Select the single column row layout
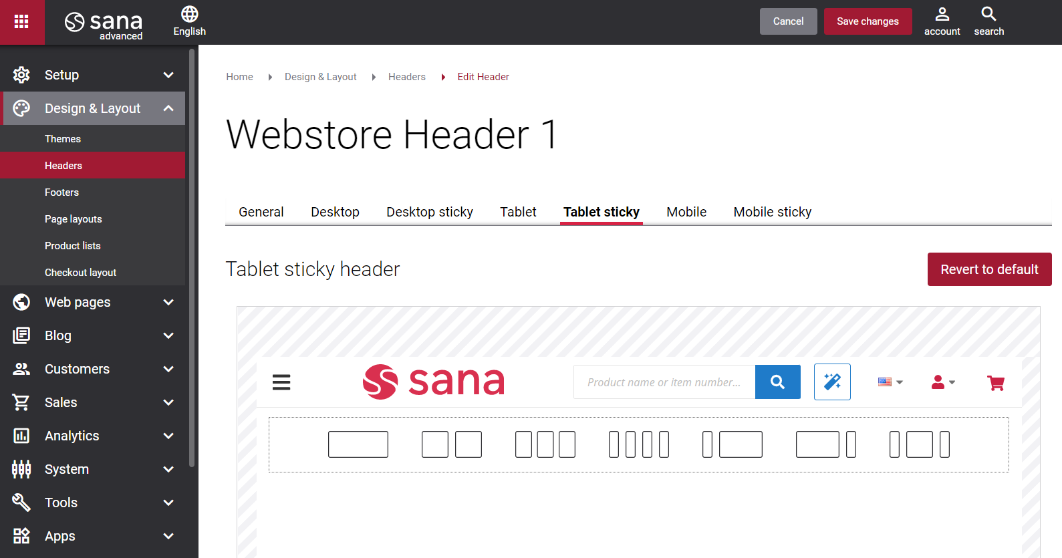Viewport: 1062px width, 558px height. pyautogui.click(x=358, y=444)
